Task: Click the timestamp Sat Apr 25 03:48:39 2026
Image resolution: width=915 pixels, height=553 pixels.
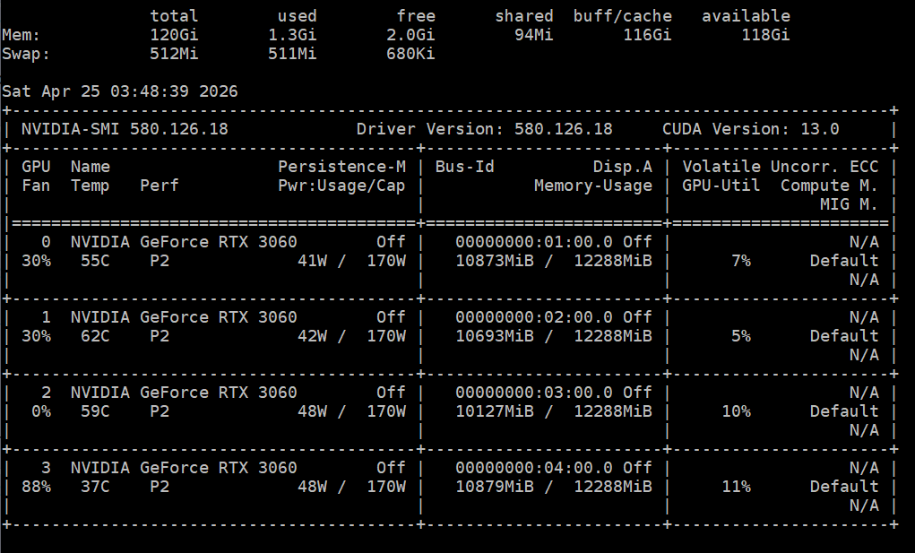Action: pos(119,91)
